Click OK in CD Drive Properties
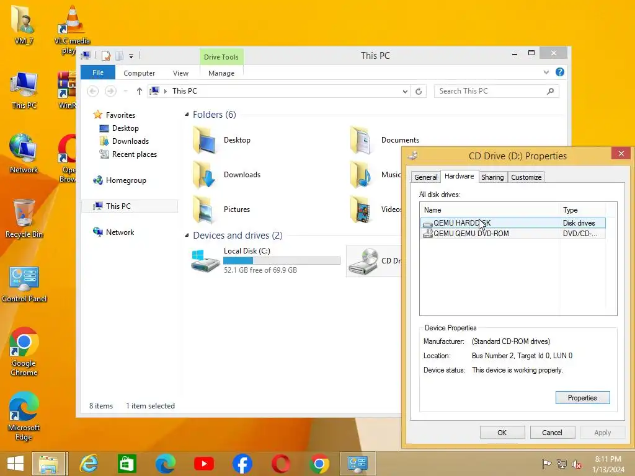 [502, 432]
